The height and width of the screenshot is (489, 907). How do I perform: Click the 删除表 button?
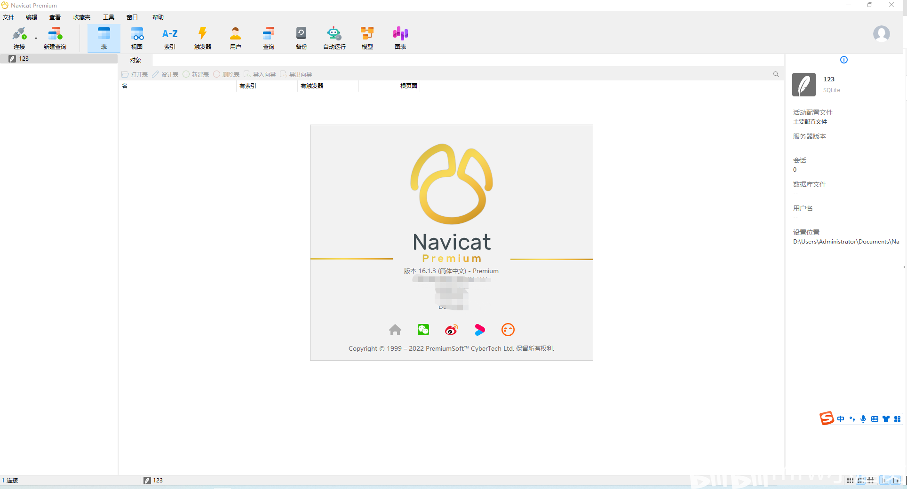click(226, 74)
